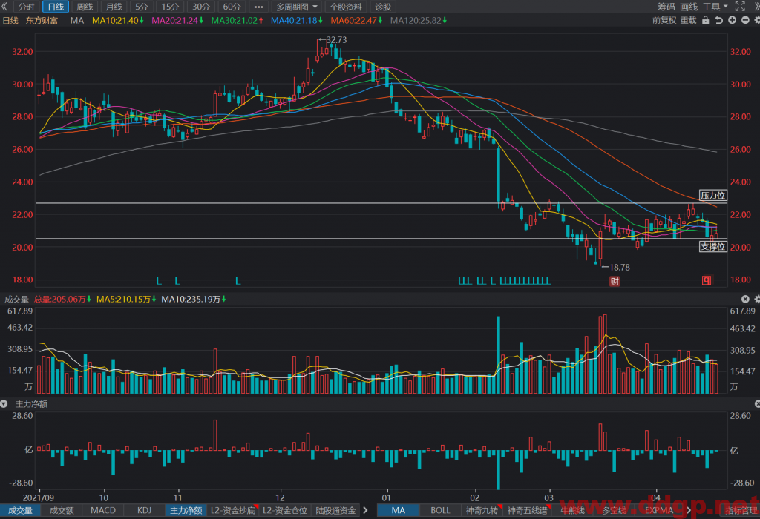Click the undo arrow icon

[x=718, y=20]
